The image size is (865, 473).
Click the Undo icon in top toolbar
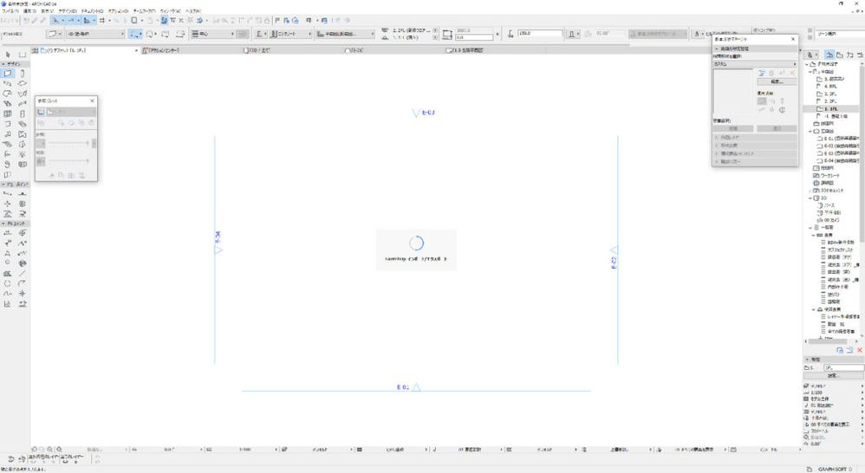(x=5, y=21)
